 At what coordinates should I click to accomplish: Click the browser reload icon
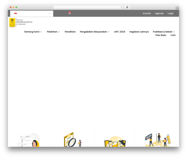point(122,7)
